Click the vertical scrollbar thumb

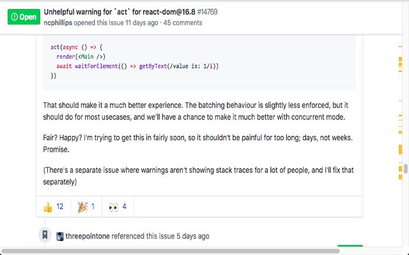(x=406, y=168)
